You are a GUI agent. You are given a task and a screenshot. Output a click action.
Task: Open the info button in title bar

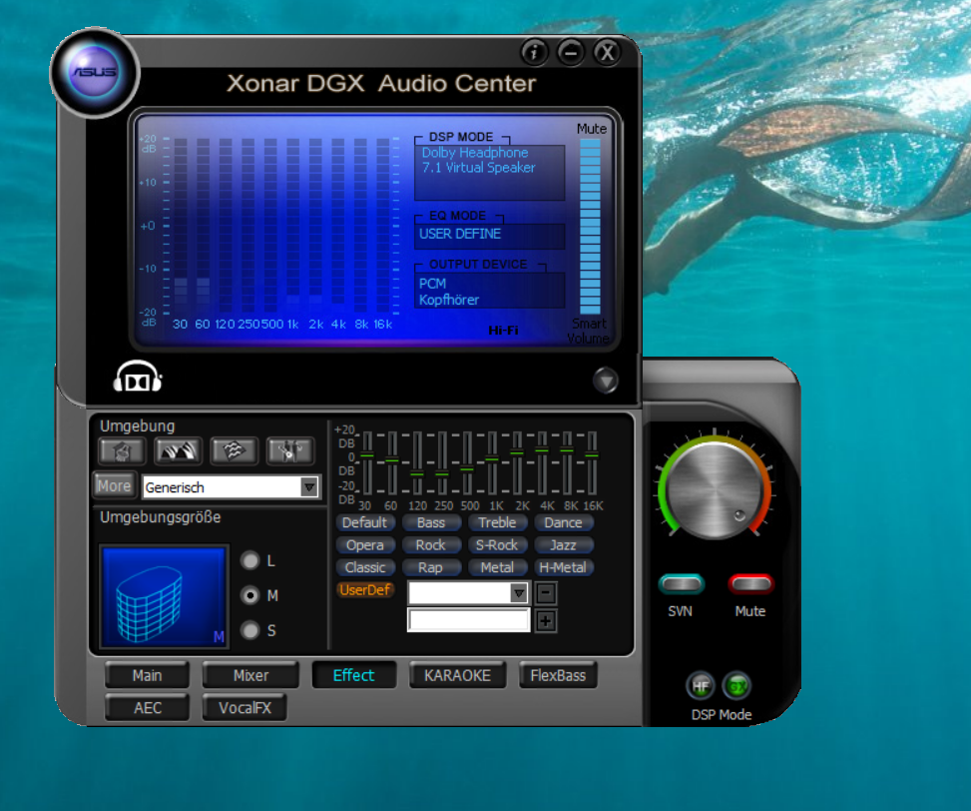pos(535,53)
